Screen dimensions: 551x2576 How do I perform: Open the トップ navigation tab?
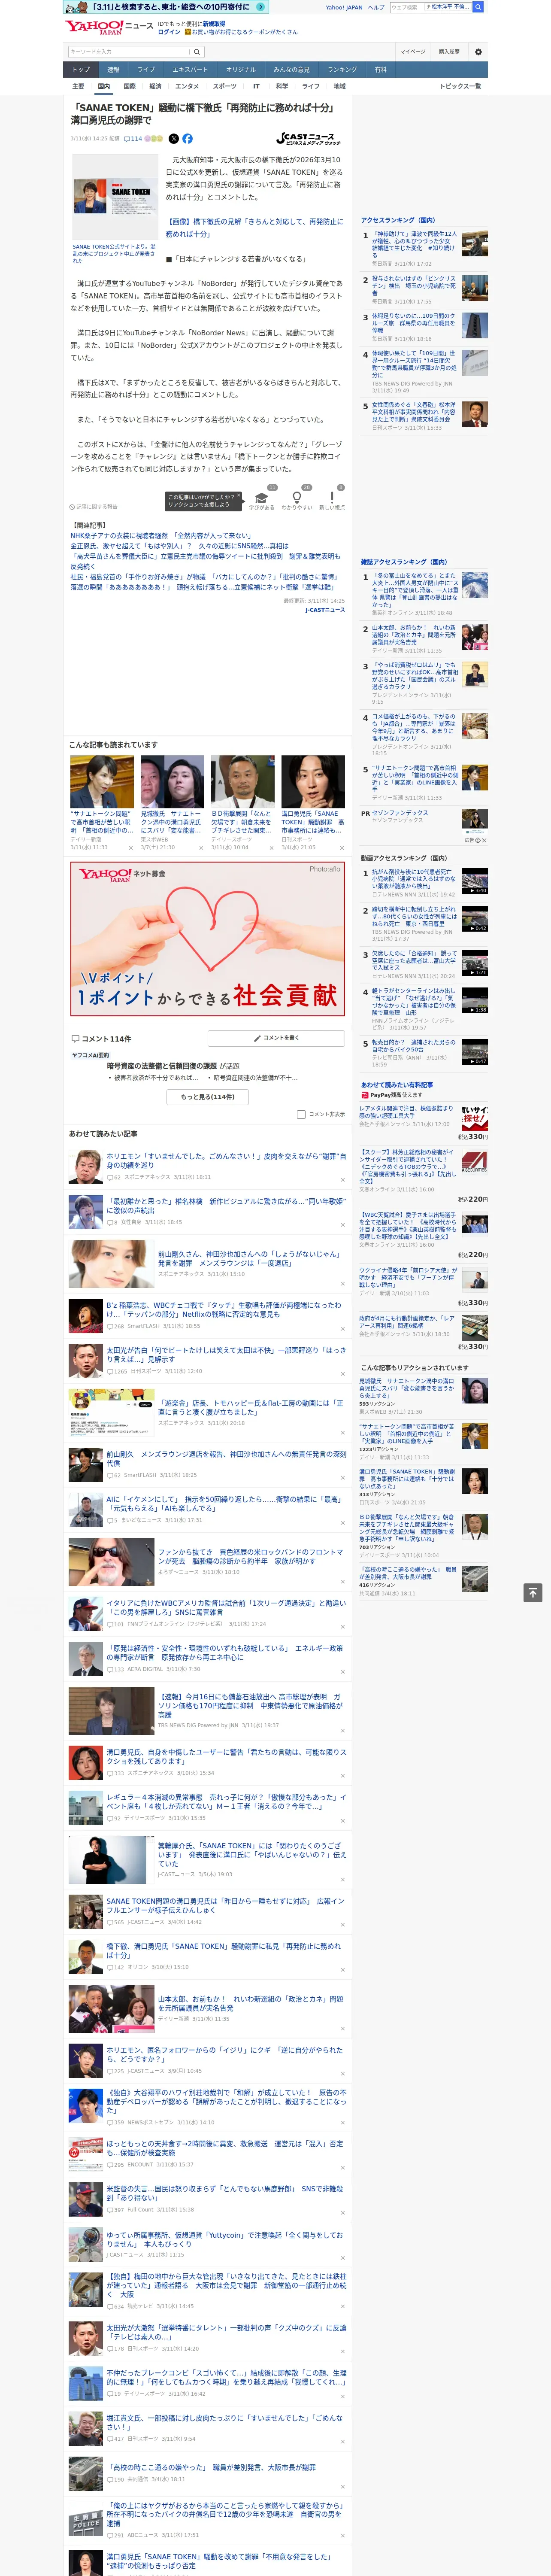[81, 70]
